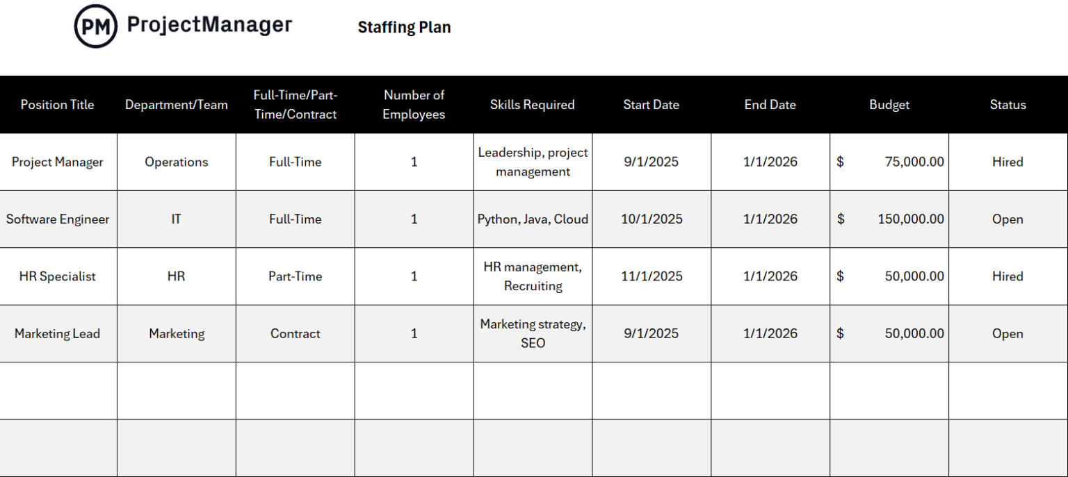Select the Skills Required column header
Screen dimensions: 1068x477
click(533, 105)
